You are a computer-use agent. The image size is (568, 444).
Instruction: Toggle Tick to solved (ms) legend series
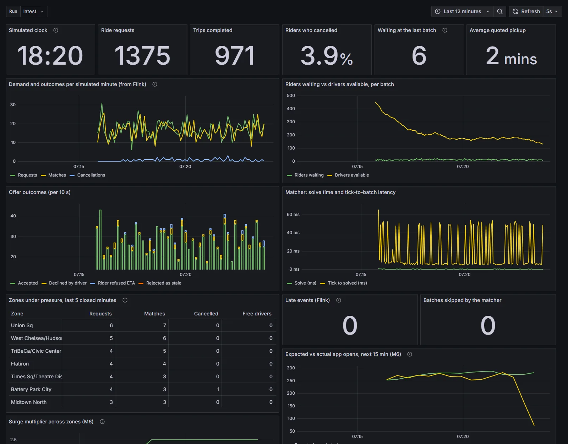(x=348, y=283)
